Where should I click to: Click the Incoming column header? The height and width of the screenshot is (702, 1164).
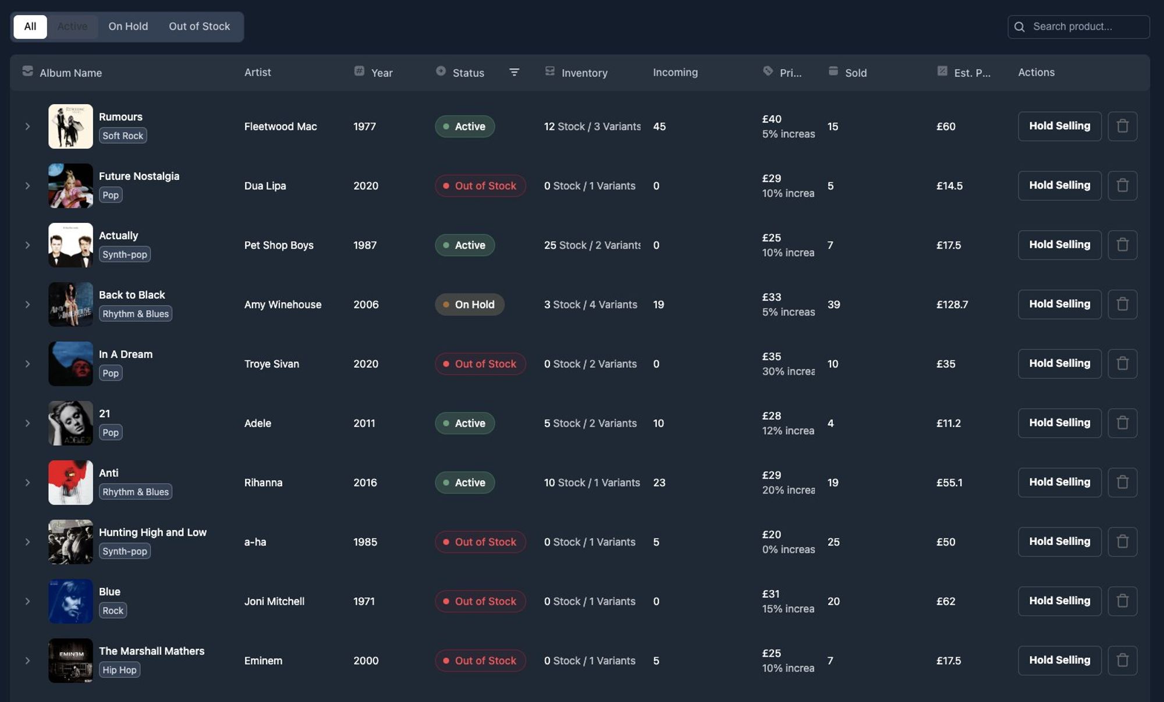click(x=675, y=72)
